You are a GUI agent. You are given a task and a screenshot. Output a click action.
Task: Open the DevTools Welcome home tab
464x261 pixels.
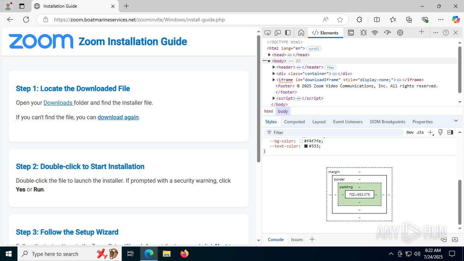(x=301, y=33)
